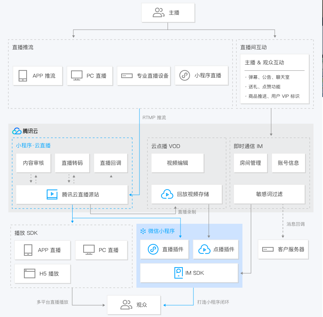The width and height of the screenshot is (323, 317).
Task: Select the 直播转码 box
Action: click(72, 163)
